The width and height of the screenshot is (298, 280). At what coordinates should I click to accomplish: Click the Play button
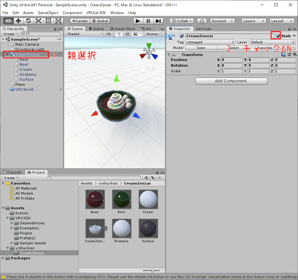pos(138,21)
